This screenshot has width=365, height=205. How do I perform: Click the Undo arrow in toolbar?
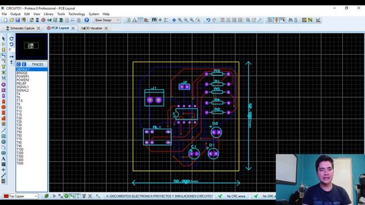pyautogui.click(x=208, y=20)
